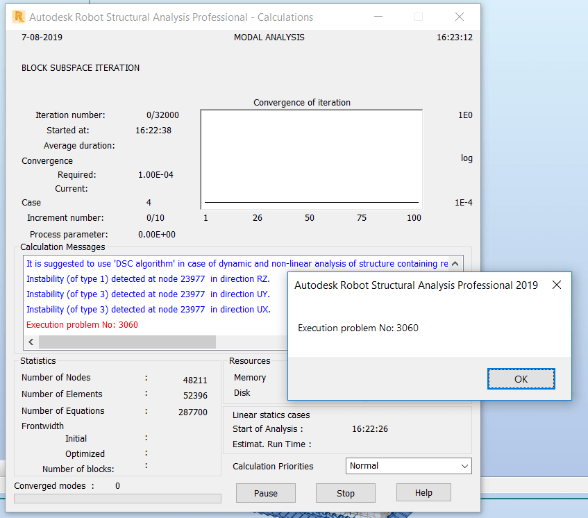Click the horizontal scrollbar thumb in messages
Screen dimensions: 588x518
[x=127, y=342]
